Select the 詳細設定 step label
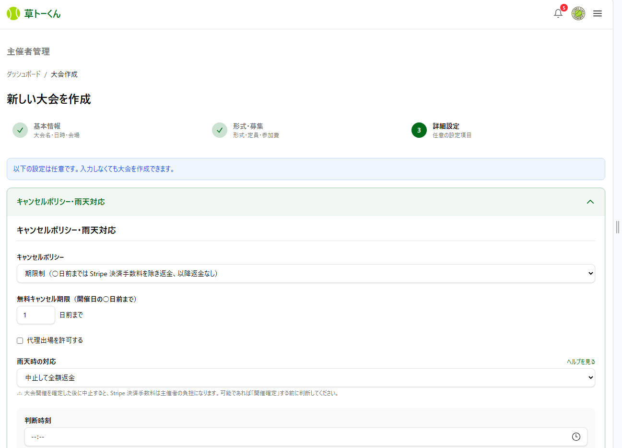Image resolution: width=622 pixels, height=448 pixels. click(446, 126)
